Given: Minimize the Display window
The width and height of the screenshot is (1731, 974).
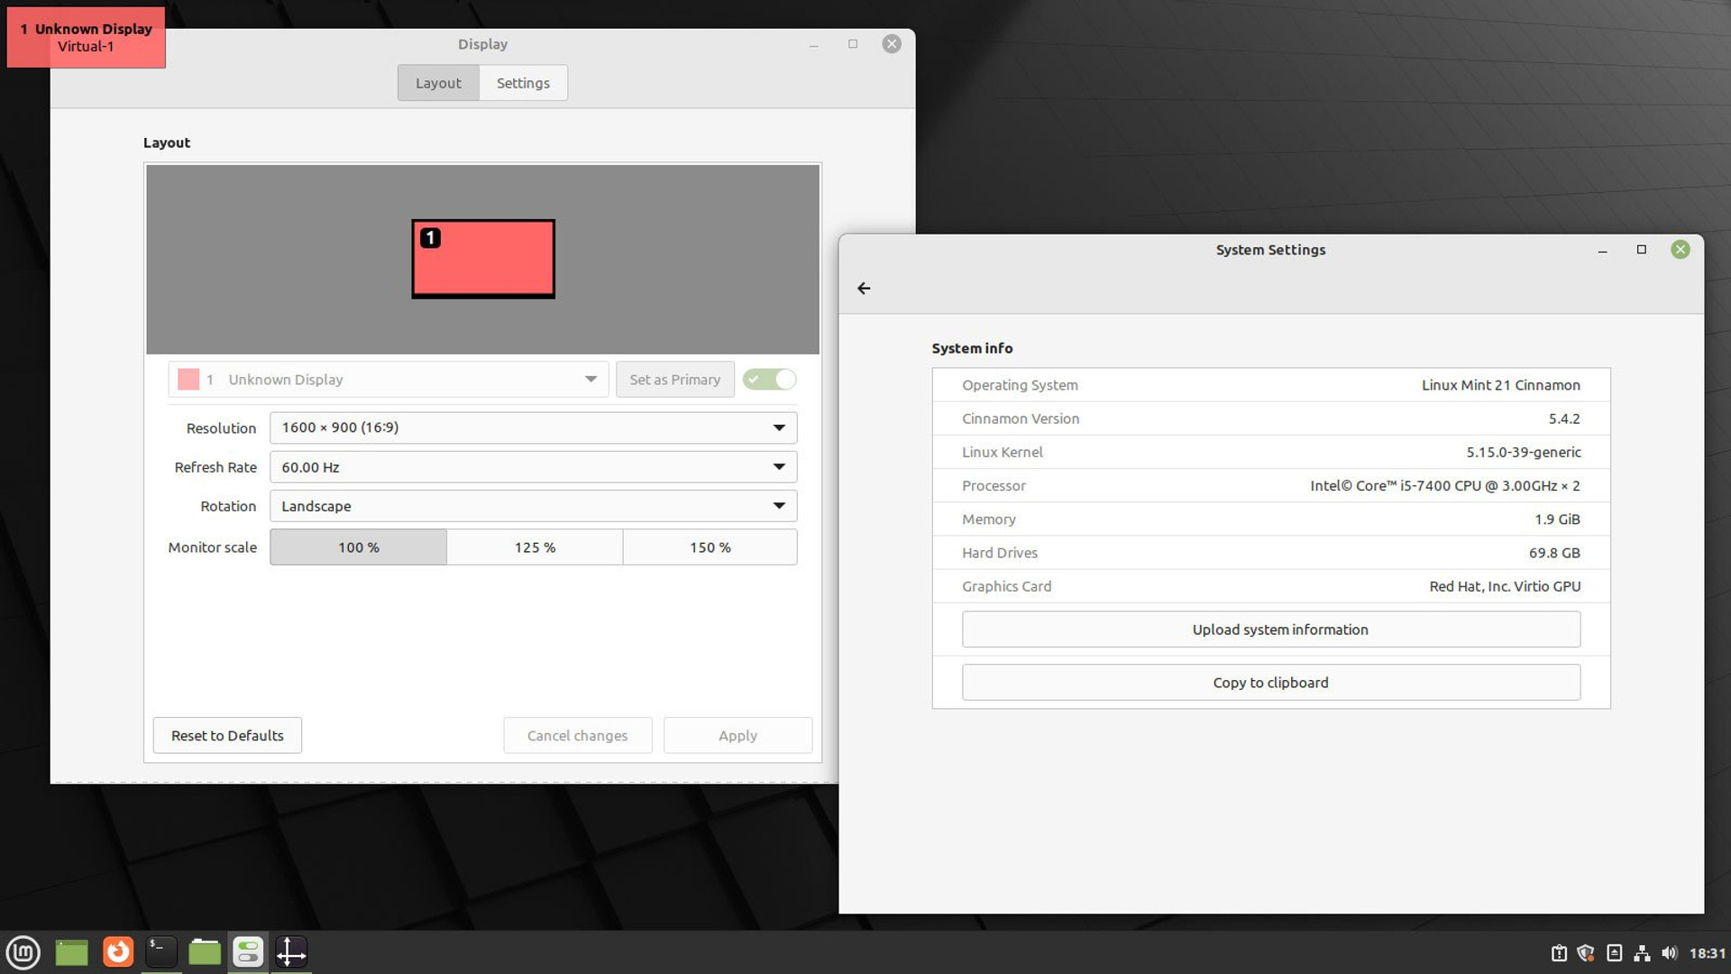Looking at the screenshot, I should point(813,45).
